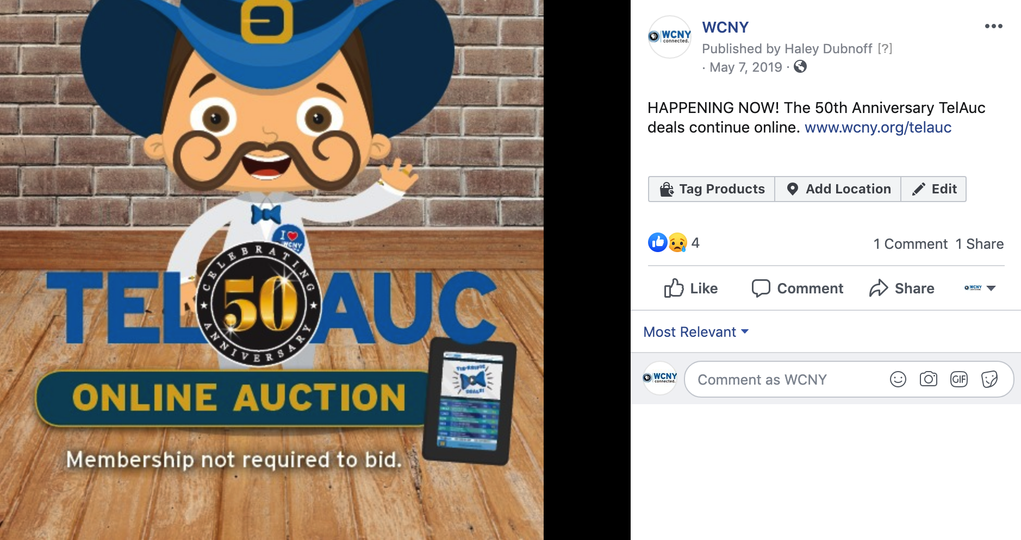Click the Share button
1021x540 pixels.
tap(901, 288)
